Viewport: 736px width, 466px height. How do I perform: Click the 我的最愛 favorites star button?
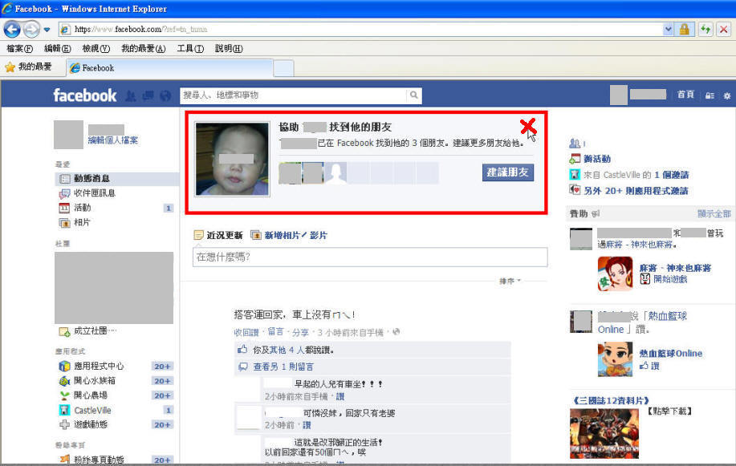coord(28,67)
